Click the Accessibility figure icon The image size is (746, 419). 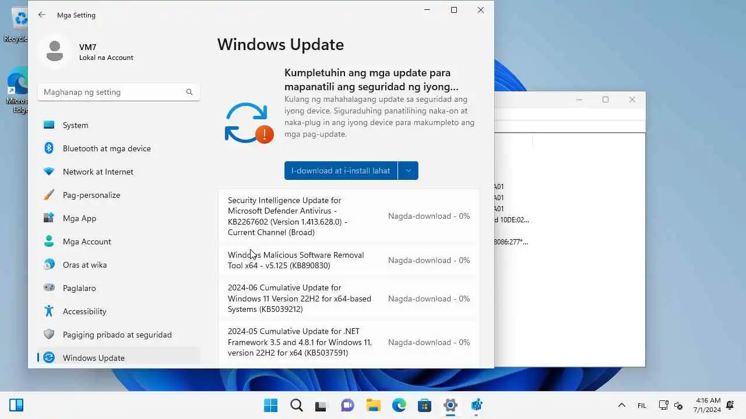[49, 311]
